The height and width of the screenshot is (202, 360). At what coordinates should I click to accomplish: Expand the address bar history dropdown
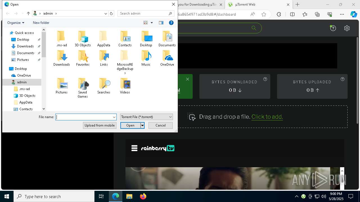tap(106, 13)
